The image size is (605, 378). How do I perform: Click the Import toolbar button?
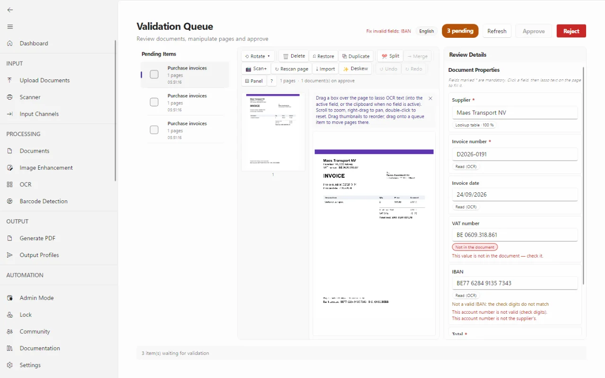pos(325,69)
